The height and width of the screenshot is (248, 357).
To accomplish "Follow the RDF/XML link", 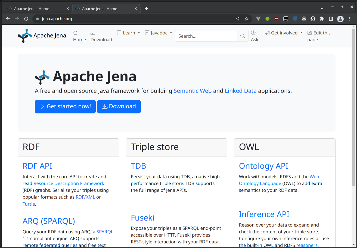I will click(85, 197).
